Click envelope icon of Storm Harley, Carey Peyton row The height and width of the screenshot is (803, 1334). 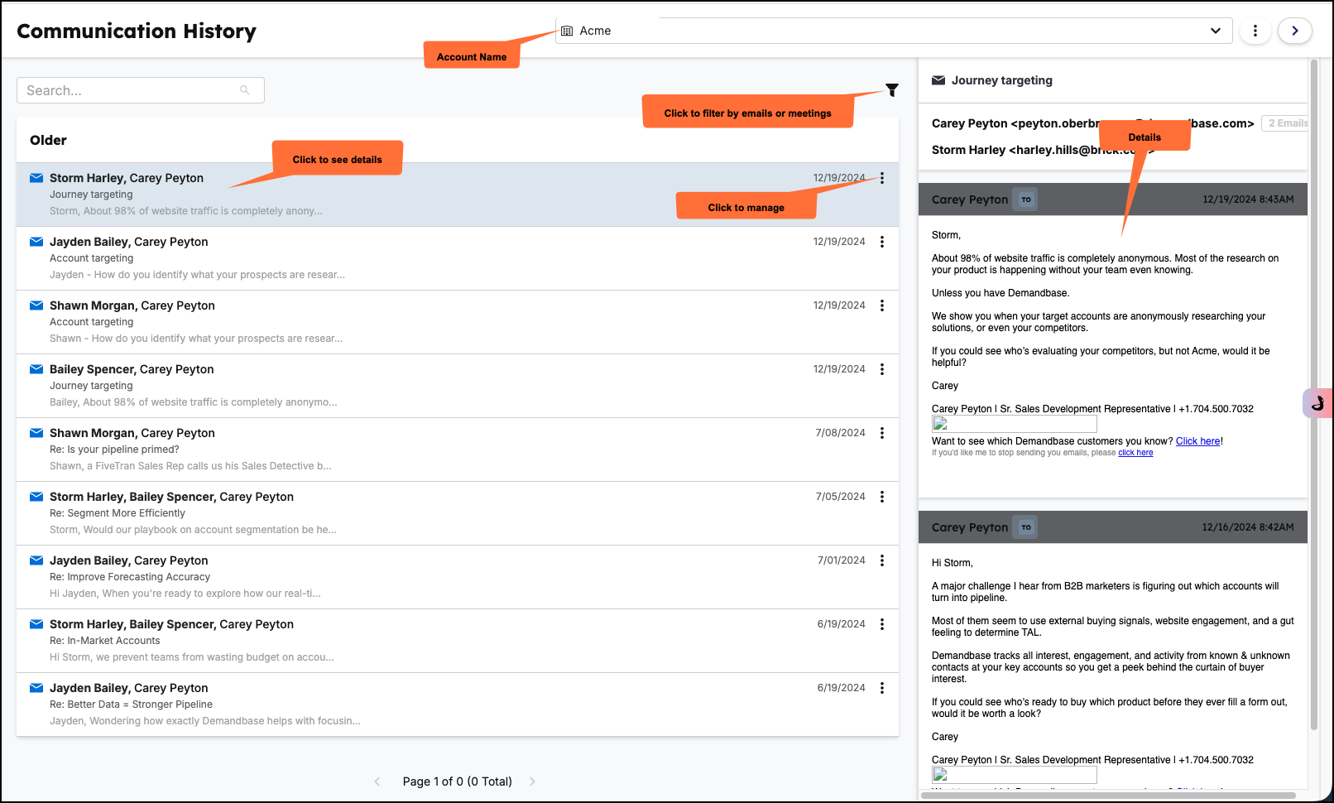pyautogui.click(x=36, y=178)
